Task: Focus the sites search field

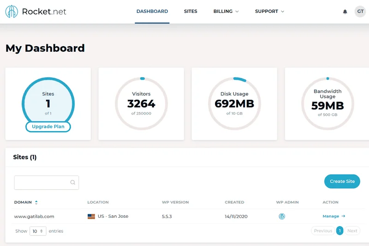Action: [x=42, y=182]
